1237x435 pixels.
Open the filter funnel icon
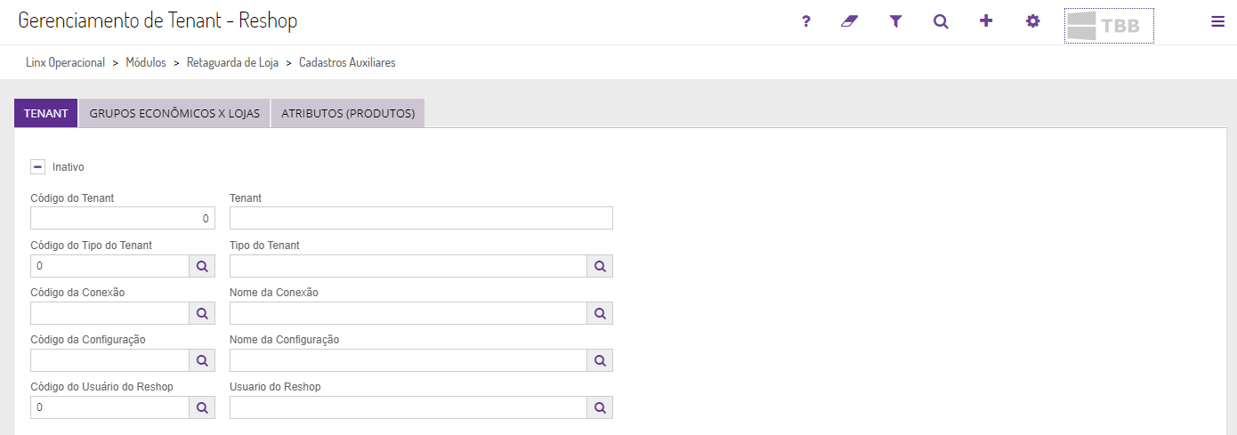(x=896, y=21)
